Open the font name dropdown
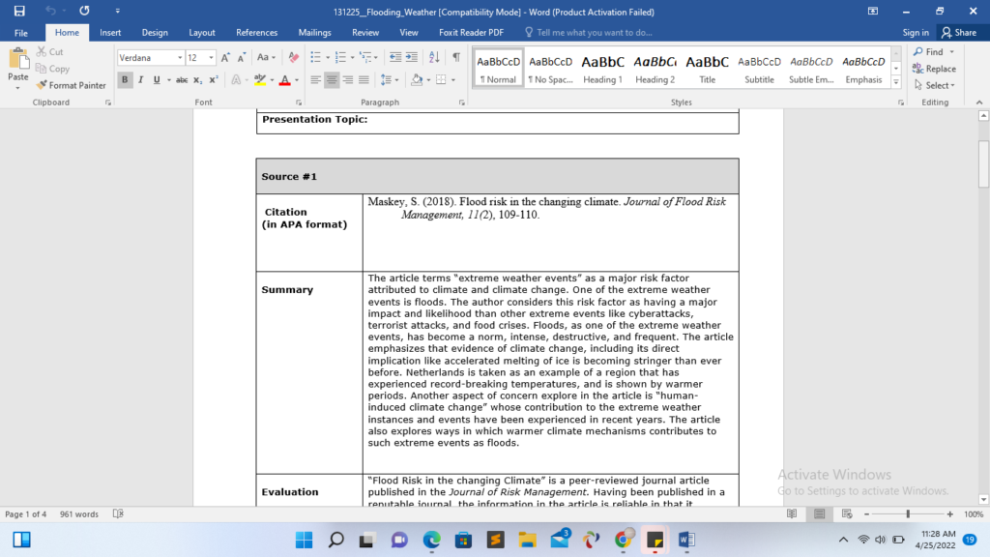 [179, 56]
